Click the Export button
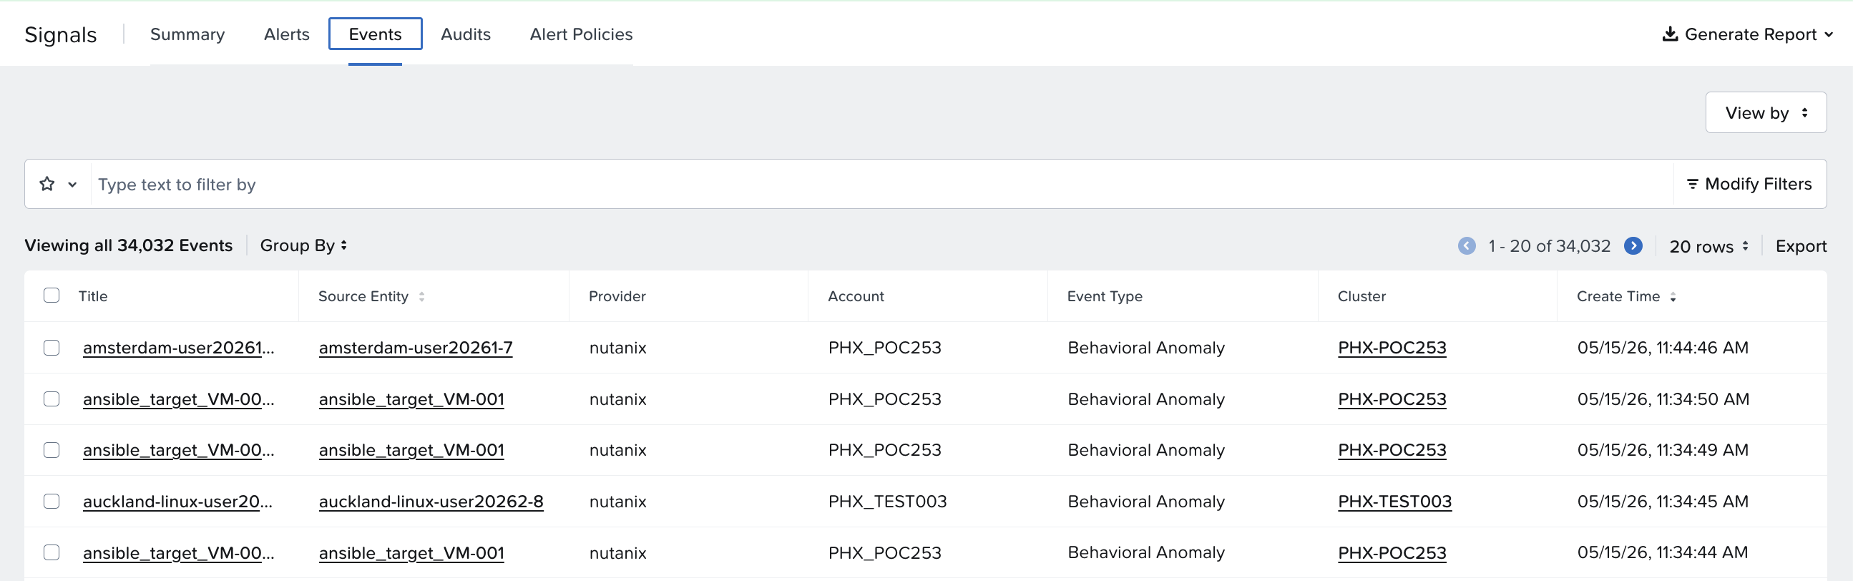The width and height of the screenshot is (1853, 581). (x=1801, y=246)
